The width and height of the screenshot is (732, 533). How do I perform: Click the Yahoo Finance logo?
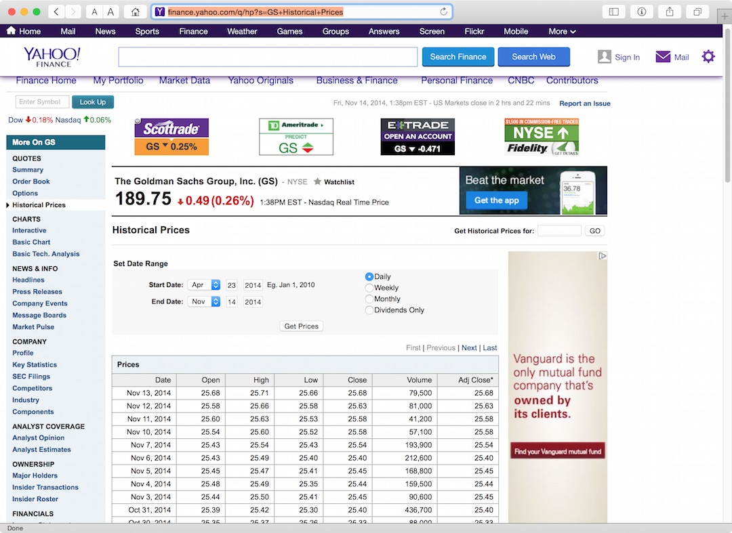52,56
